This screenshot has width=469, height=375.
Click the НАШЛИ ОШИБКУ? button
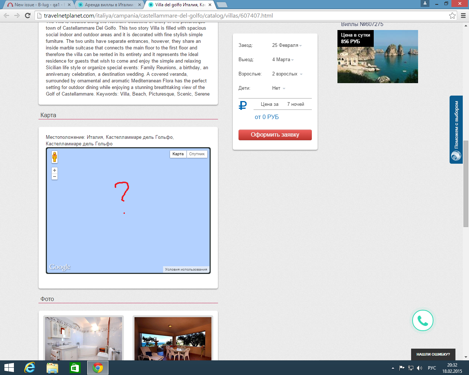coord(433,354)
